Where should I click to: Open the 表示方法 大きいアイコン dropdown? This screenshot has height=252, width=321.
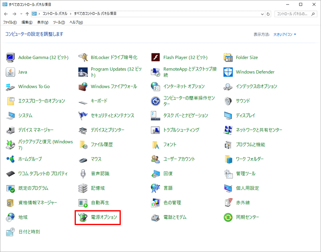[285, 35]
